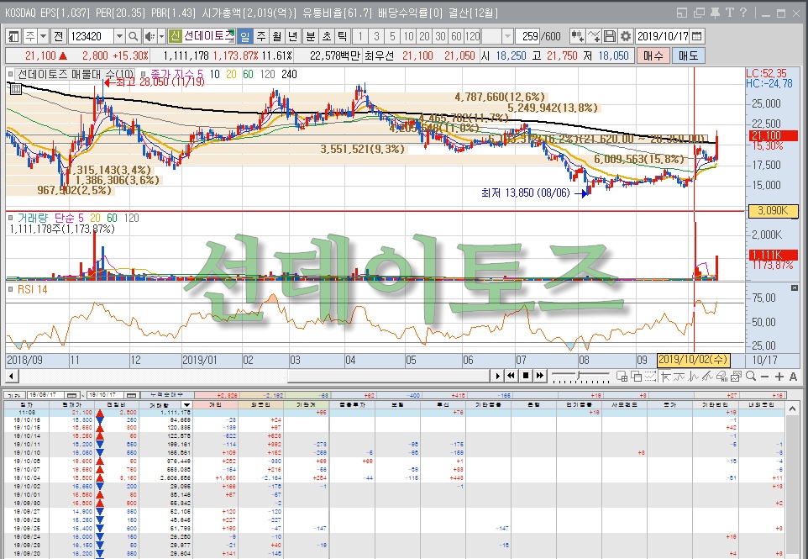This screenshot has width=808, height=559.
Task: Click the help question mark in the title bar
Action: pyautogui.click(x=743, y=13)
